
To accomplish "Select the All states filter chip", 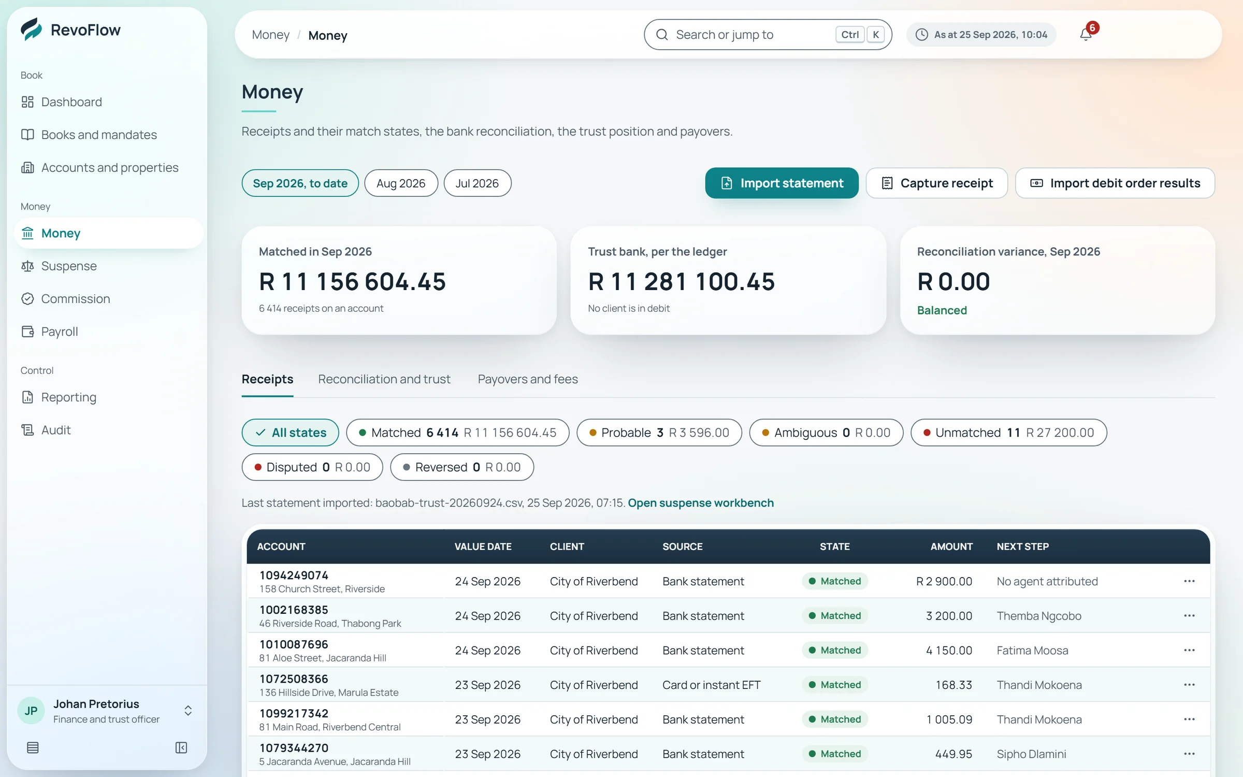I will (x=290, y=433).
